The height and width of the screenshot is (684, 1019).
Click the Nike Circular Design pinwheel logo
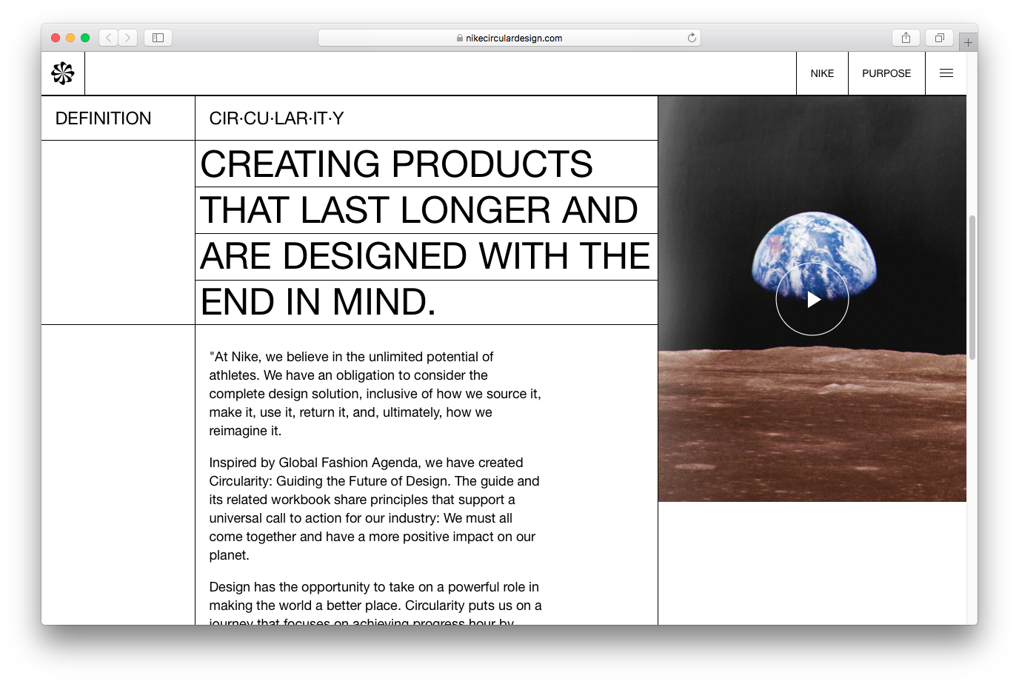point(63,73)
